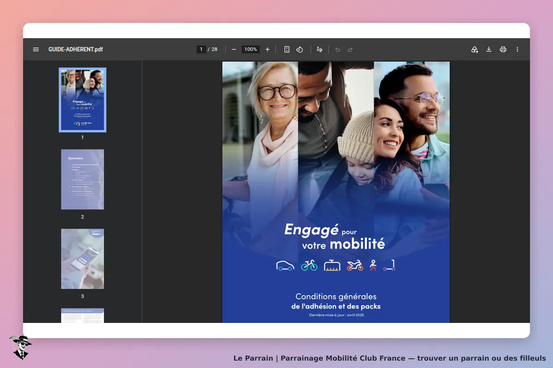Viewport: 553px width, 368px height.
Task: Download the PDF file
Action: pyautogui.click(x=489, y=49)
